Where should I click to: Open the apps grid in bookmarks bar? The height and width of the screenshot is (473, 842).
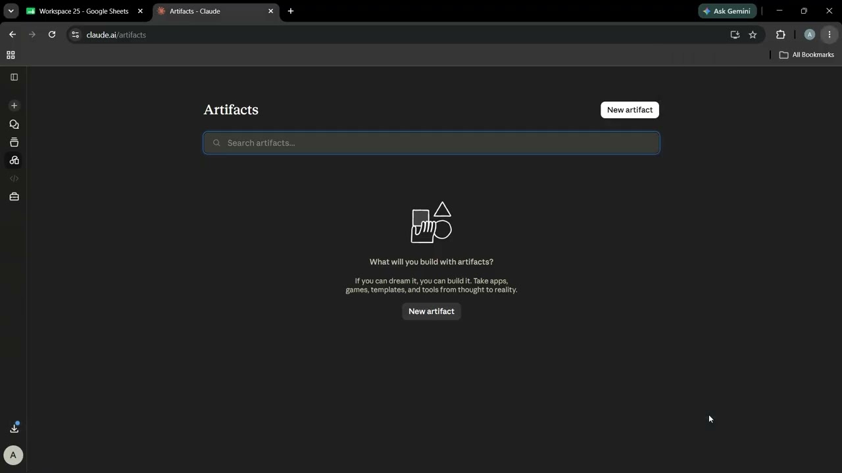(11, 55)
